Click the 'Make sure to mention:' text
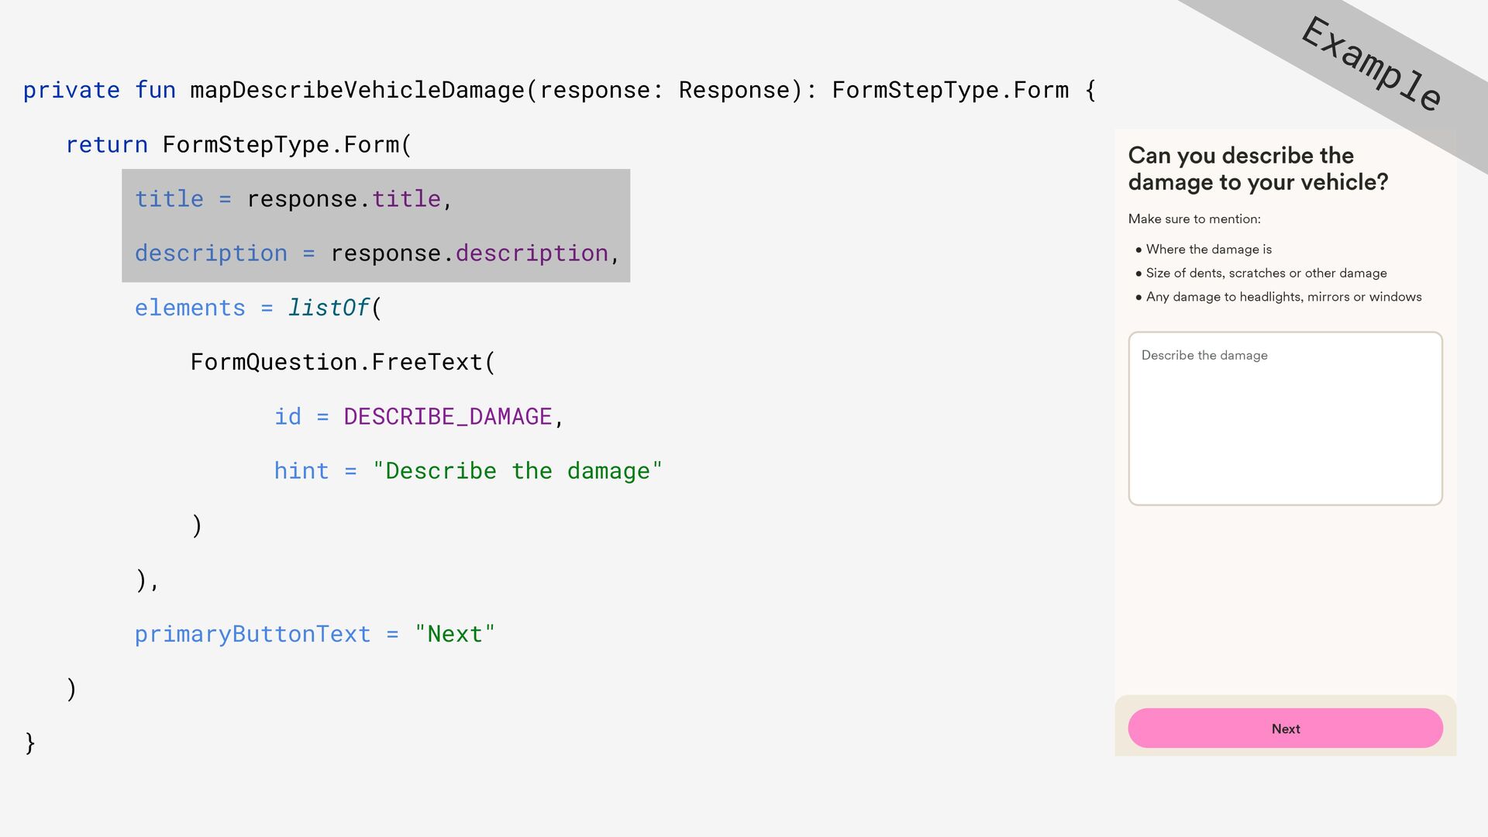 click(1193, 219)
